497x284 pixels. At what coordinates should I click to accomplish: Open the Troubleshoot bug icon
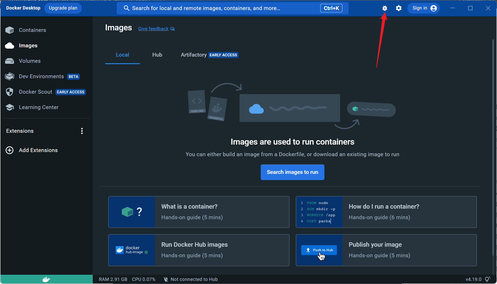point(385,8)
